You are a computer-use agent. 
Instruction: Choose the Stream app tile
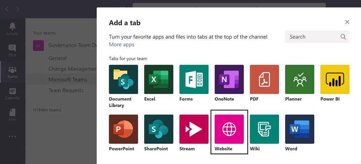(194, 129)
